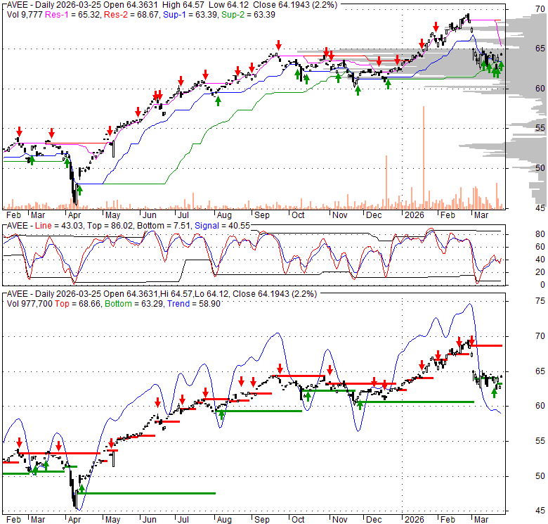Click the 2026 year label on top chart axis

click(414, 215)
